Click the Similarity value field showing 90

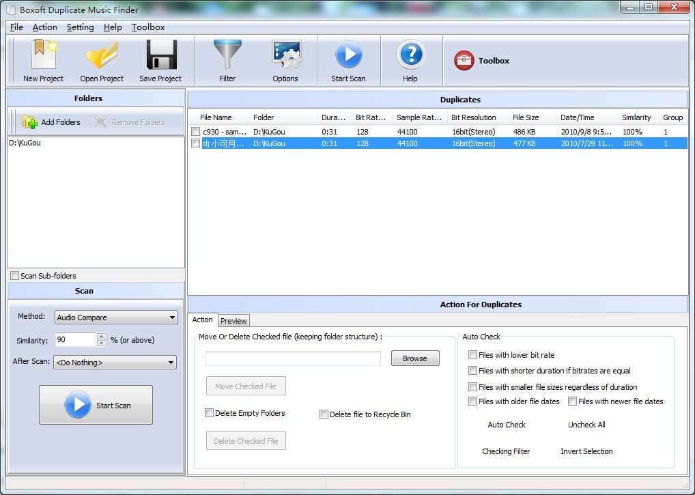coord(75,340)
